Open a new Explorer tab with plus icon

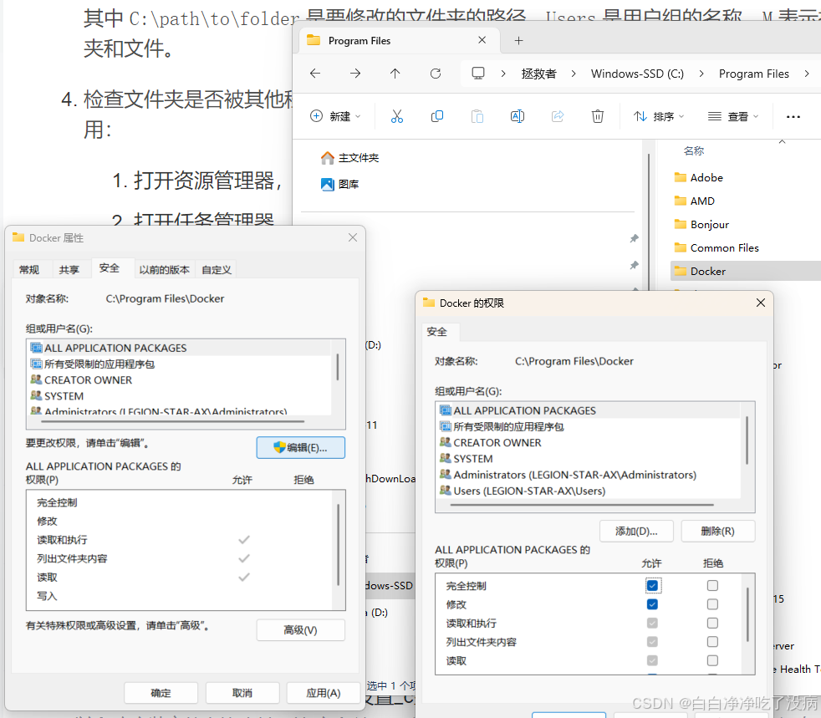pos(518,40)
